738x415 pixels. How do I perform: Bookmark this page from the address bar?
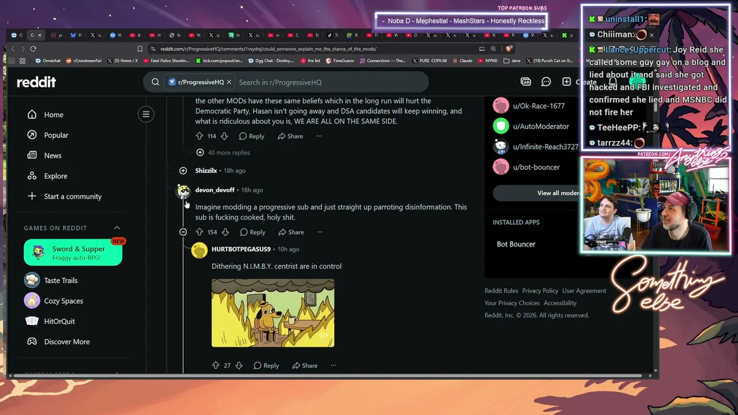pyautogui.click(x=140, y=49)
